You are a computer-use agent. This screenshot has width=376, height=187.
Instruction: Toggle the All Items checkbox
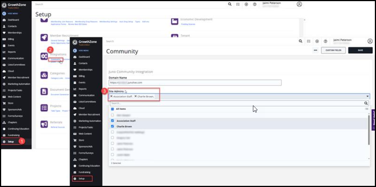(x=112, y=109)
